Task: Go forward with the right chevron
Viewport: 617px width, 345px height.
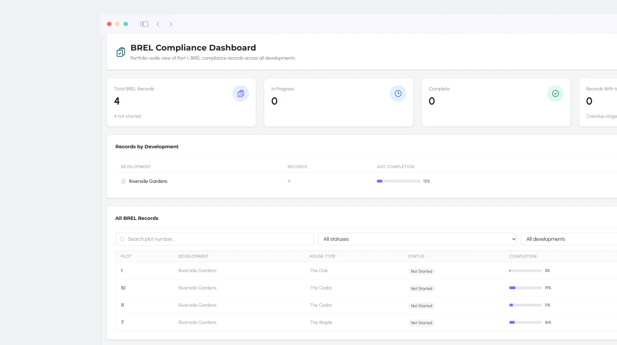Action: [x=171, y=24]
